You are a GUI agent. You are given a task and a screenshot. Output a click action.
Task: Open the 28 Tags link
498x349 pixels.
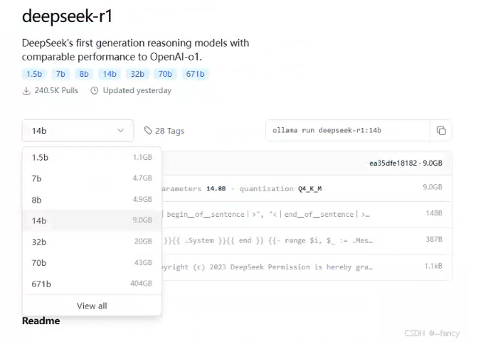pos(169,131)
